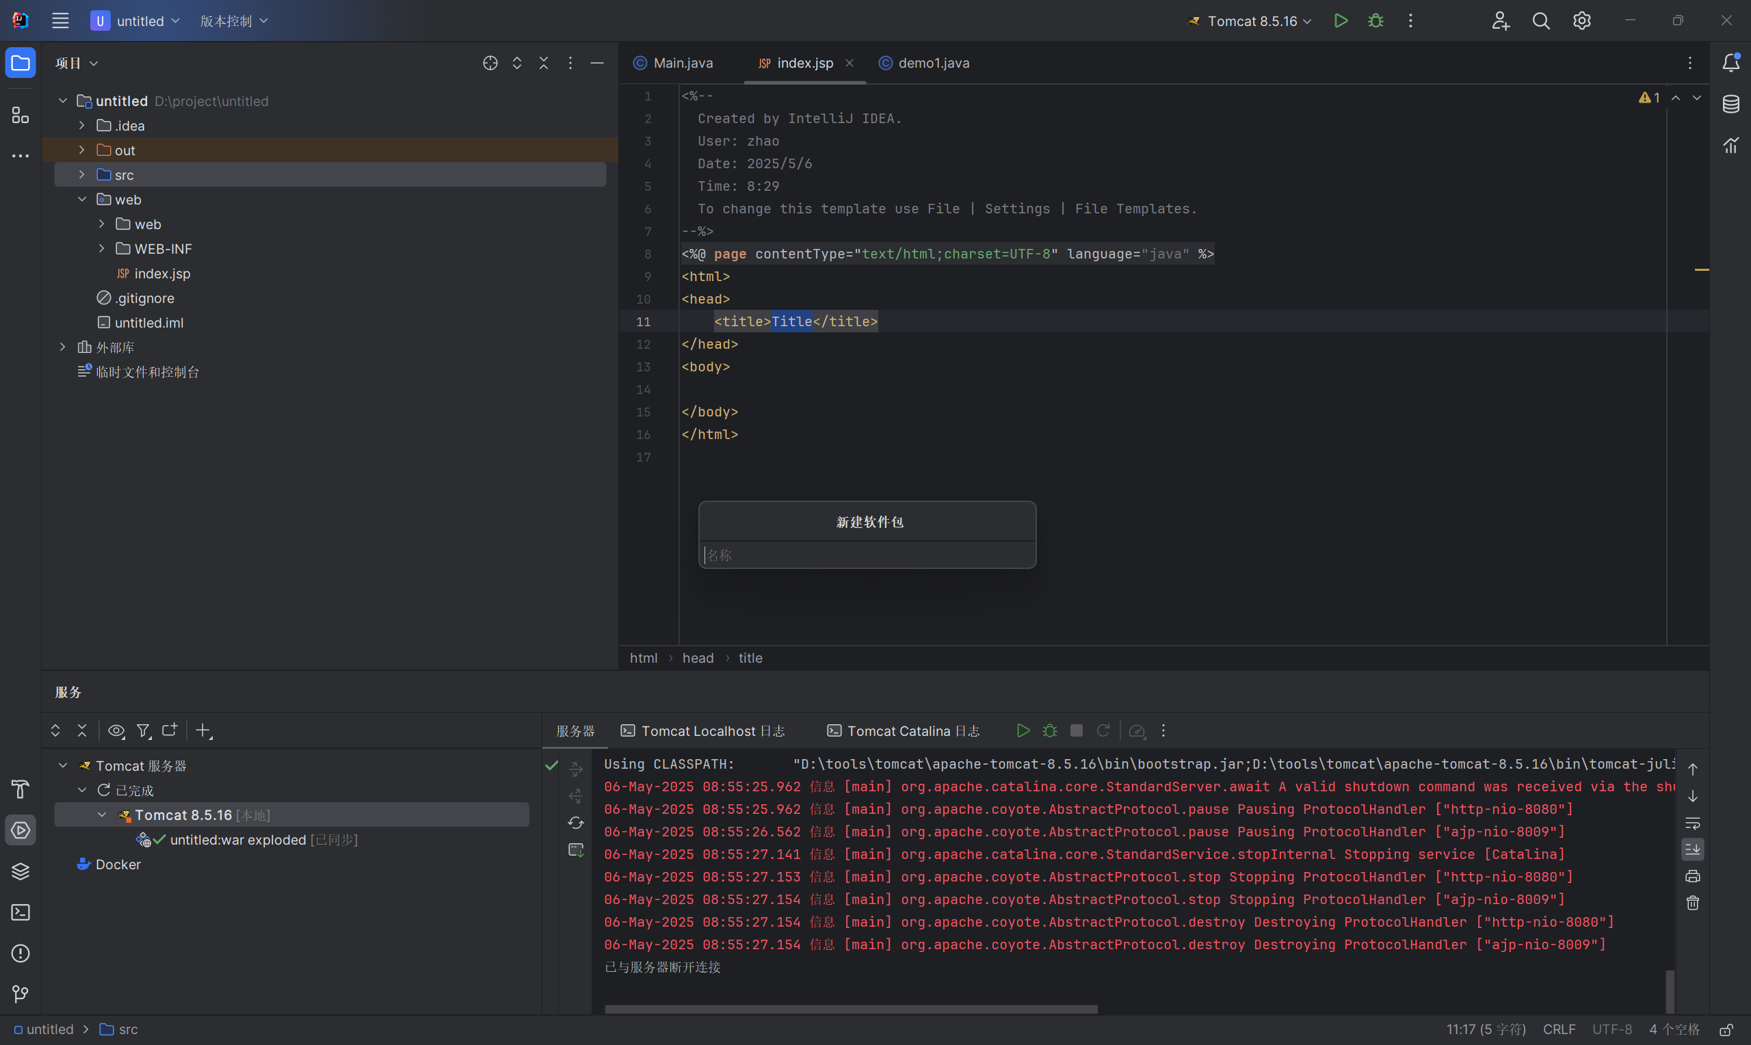Screen dimensions: 1751x1045
Task: Toggle soft-wrap in console
Action: click(1693, 823)
